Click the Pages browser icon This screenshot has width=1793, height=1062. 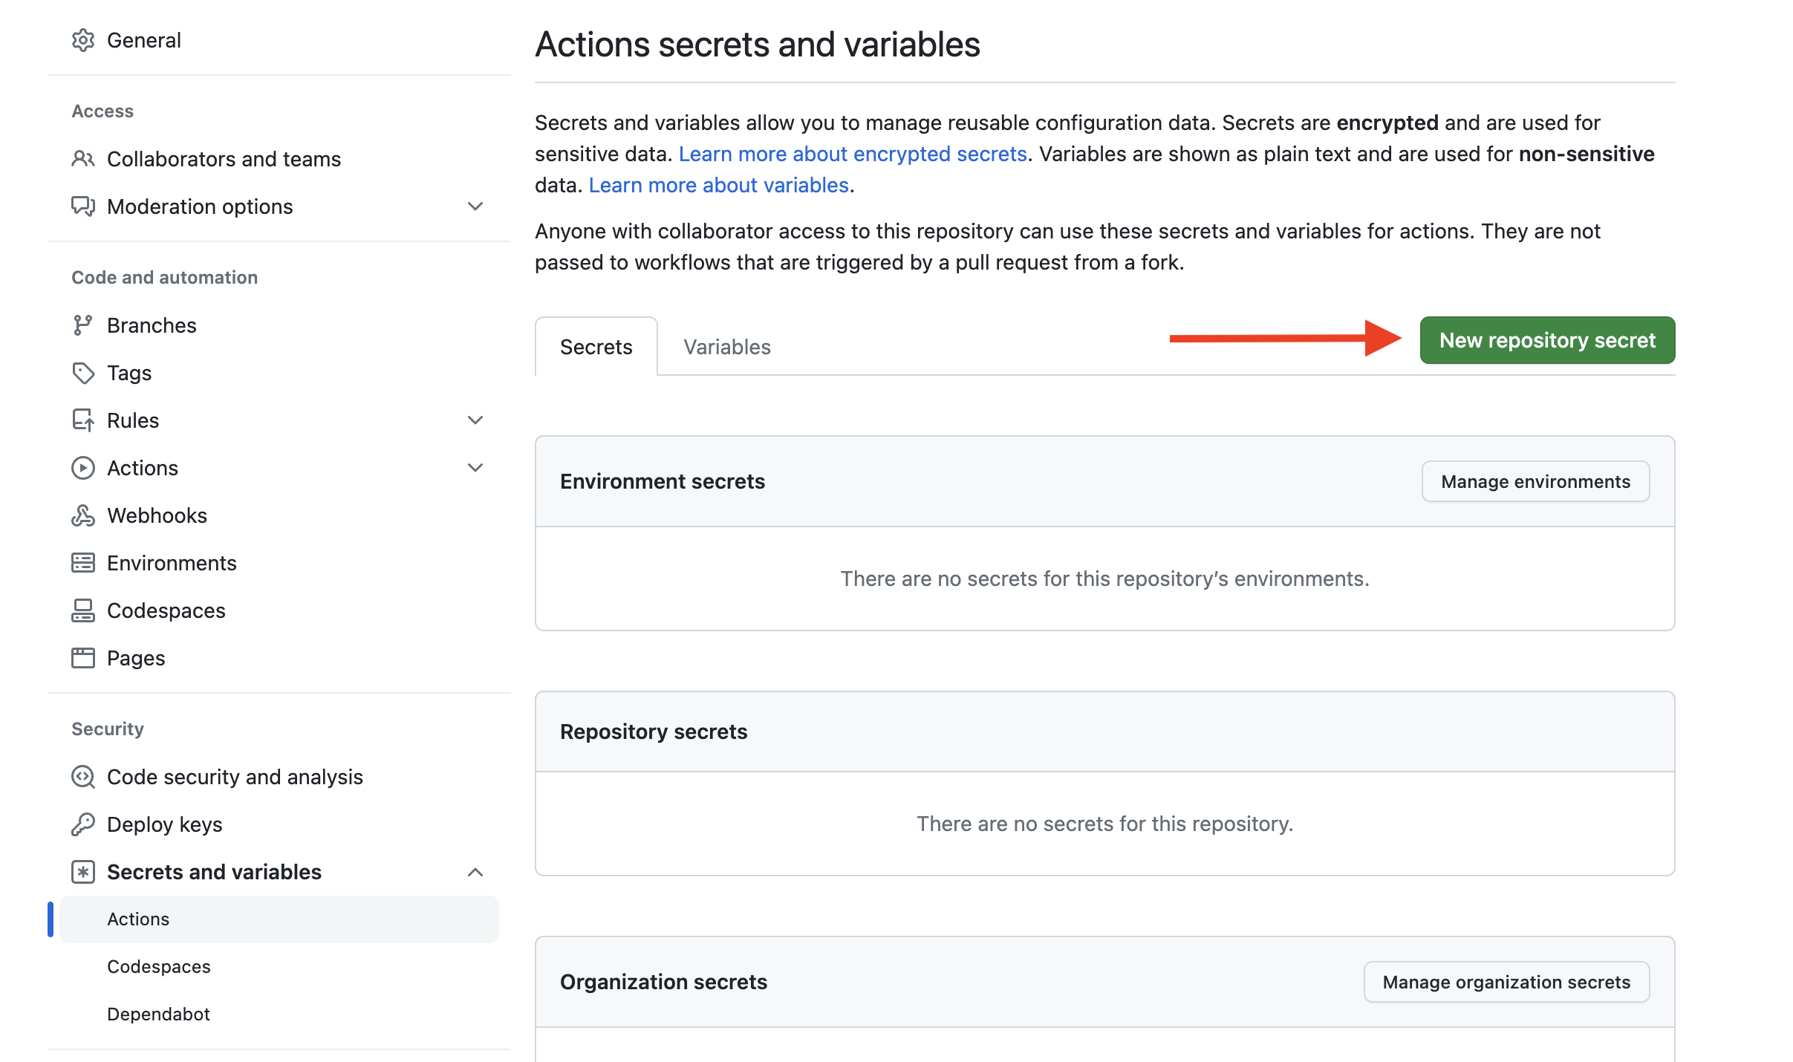click(x=83, y=658)
